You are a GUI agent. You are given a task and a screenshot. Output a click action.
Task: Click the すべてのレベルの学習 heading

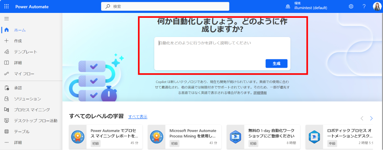96,116
